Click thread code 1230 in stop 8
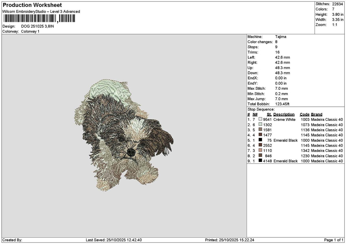 point(305,156)
